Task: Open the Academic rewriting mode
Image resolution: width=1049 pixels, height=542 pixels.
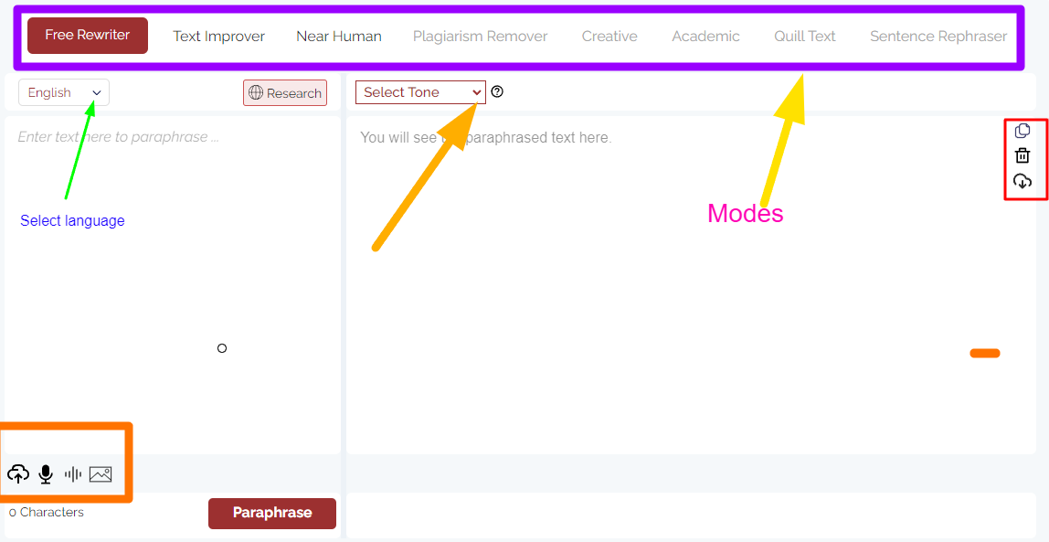Action: click(705, 36)
